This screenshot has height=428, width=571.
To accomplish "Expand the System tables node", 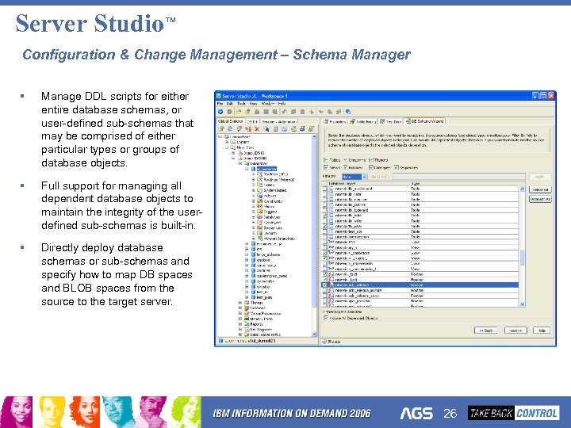I will pyautogui.click(x=254, y=190).
